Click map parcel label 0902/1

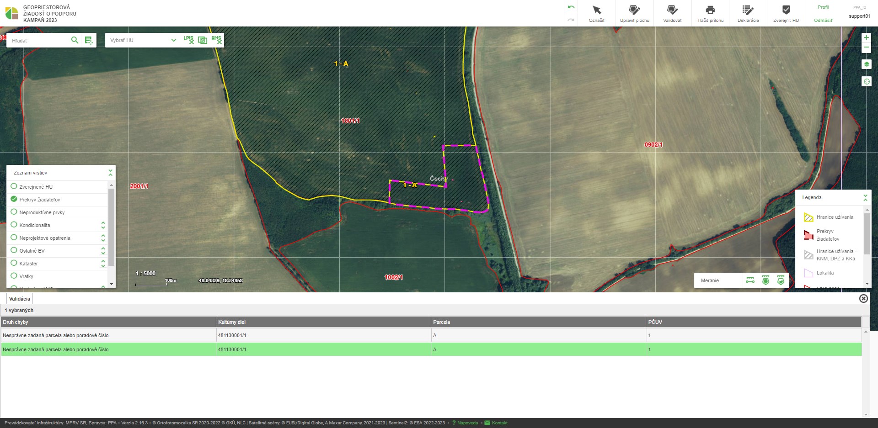pyautogui.click(x=653, y=145)
